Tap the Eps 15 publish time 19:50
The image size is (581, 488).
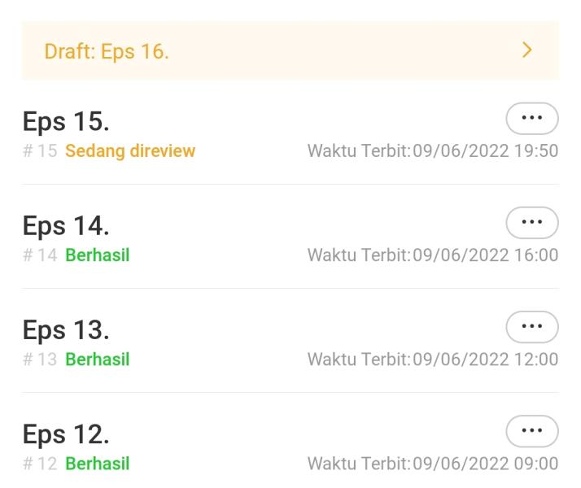(432, 151)
